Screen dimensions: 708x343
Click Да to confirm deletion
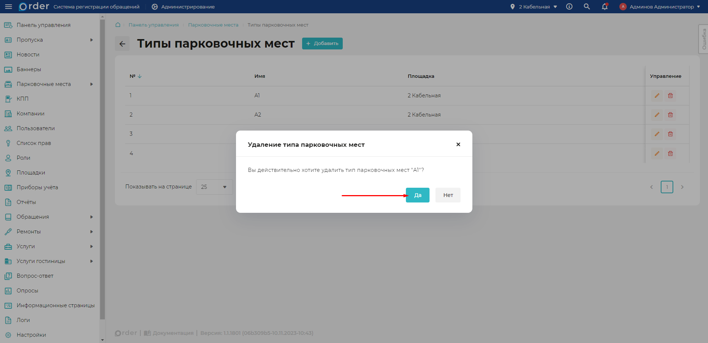417,195
